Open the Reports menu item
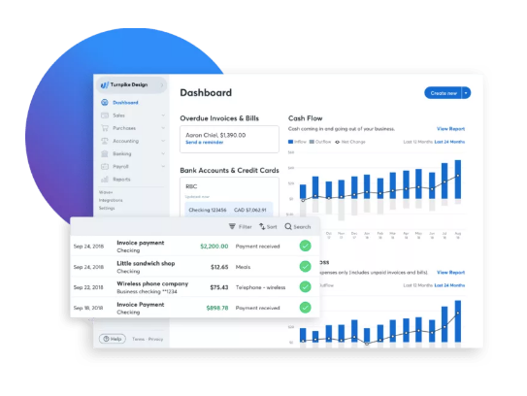 pos(121,180)
